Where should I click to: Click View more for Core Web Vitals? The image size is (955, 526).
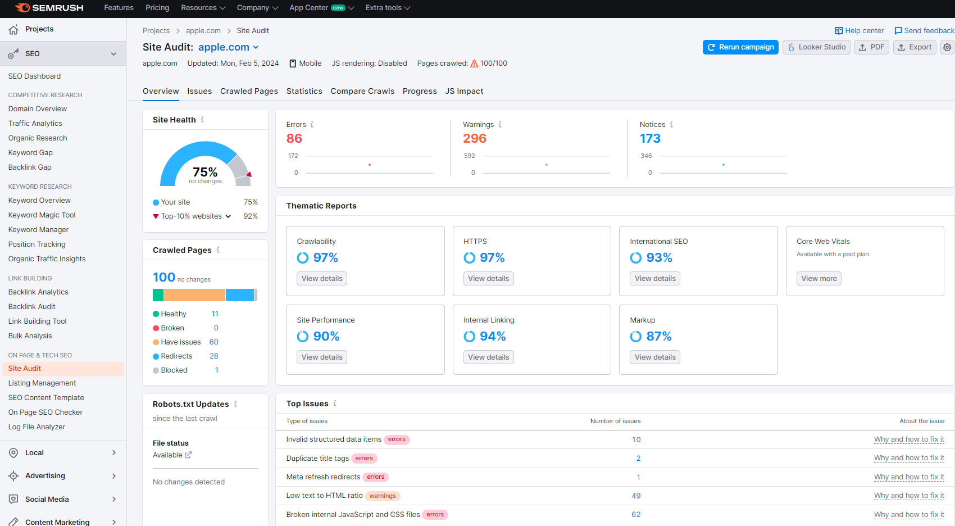[x=819, y=279]
